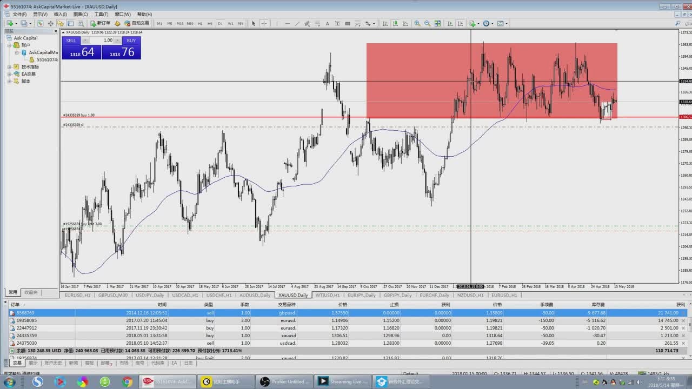Image resolution: width=692 pixels, height=389 pixels.
Task: Open the 图表(C) menu
Action: (81, 15)
